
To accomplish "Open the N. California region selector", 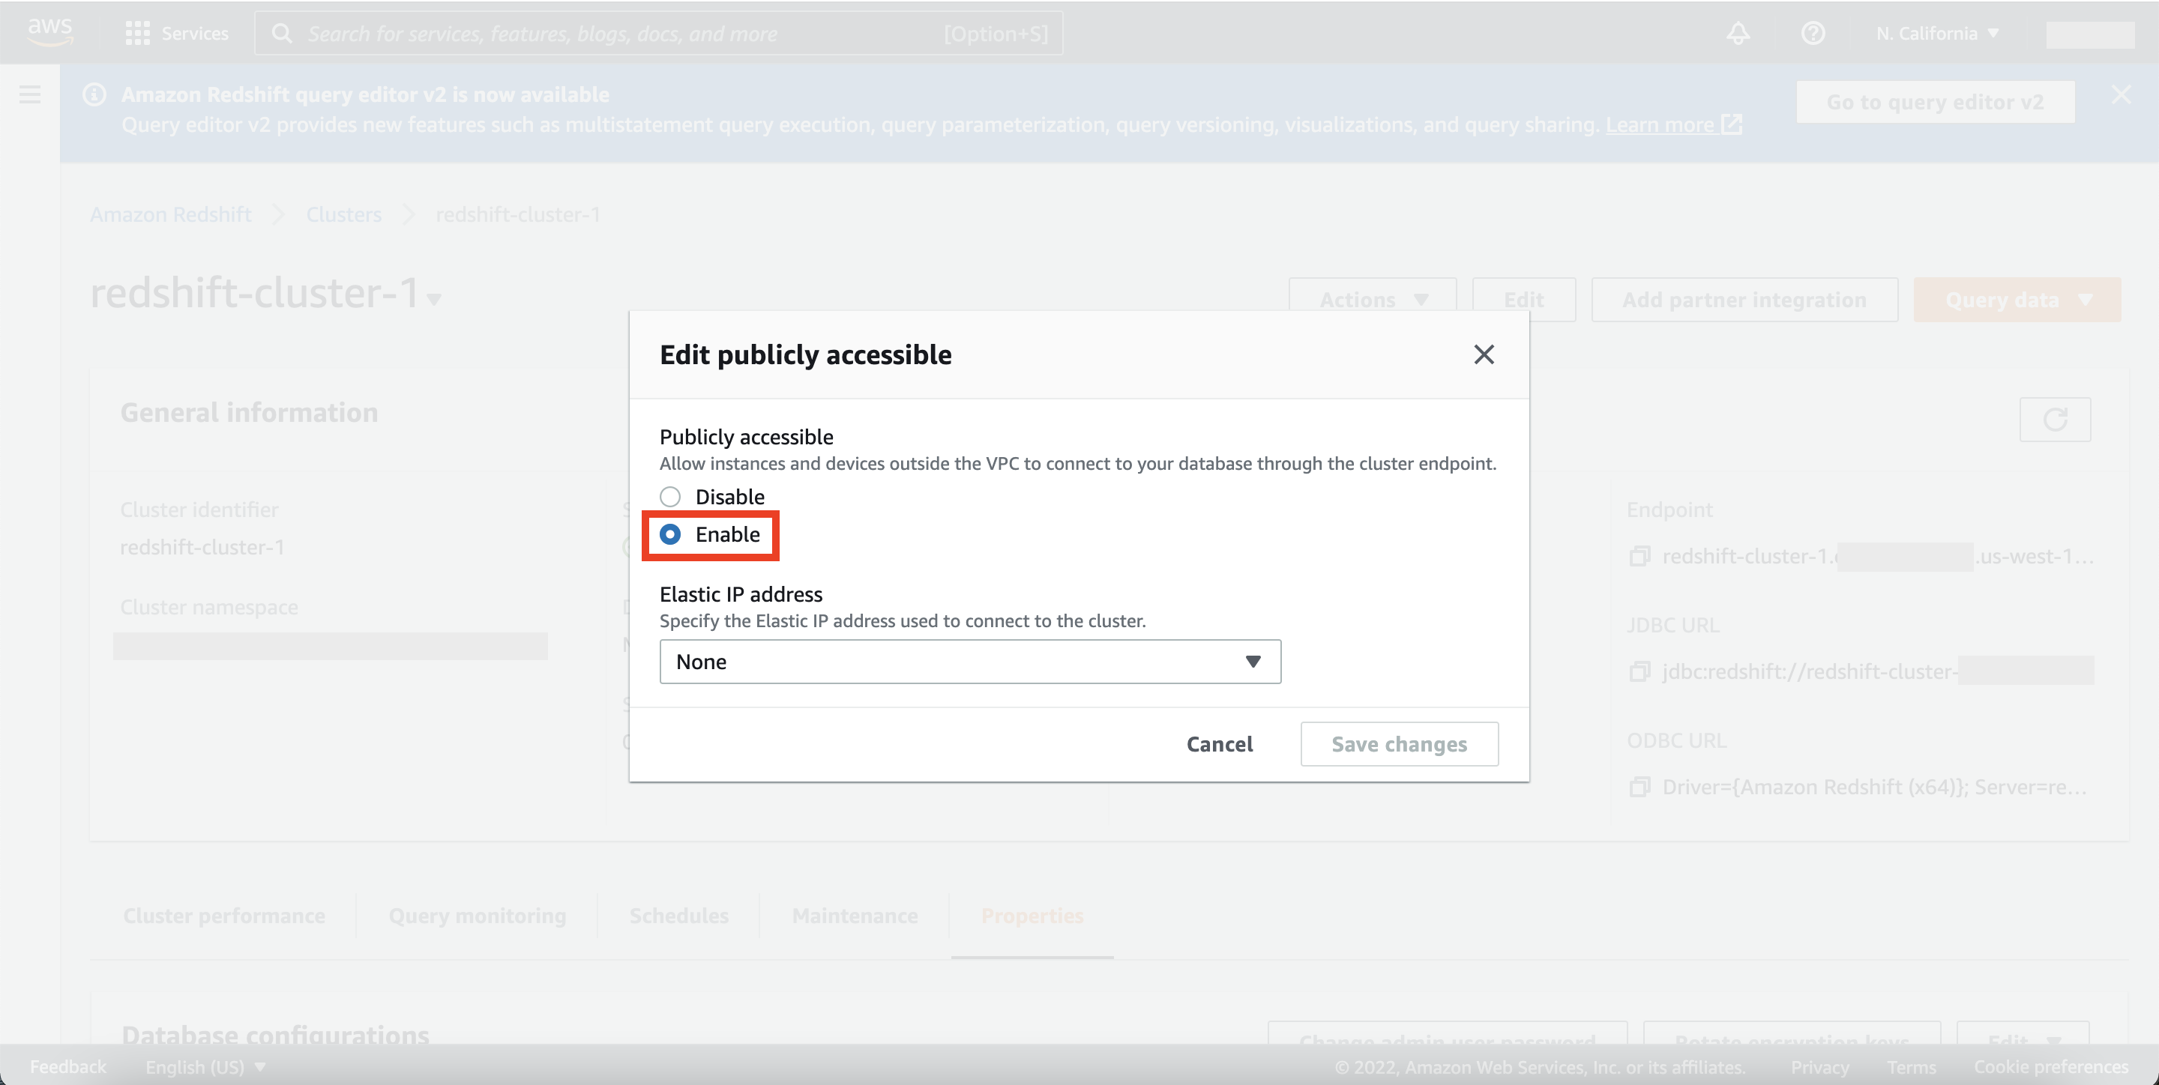I will [1936, 34].
